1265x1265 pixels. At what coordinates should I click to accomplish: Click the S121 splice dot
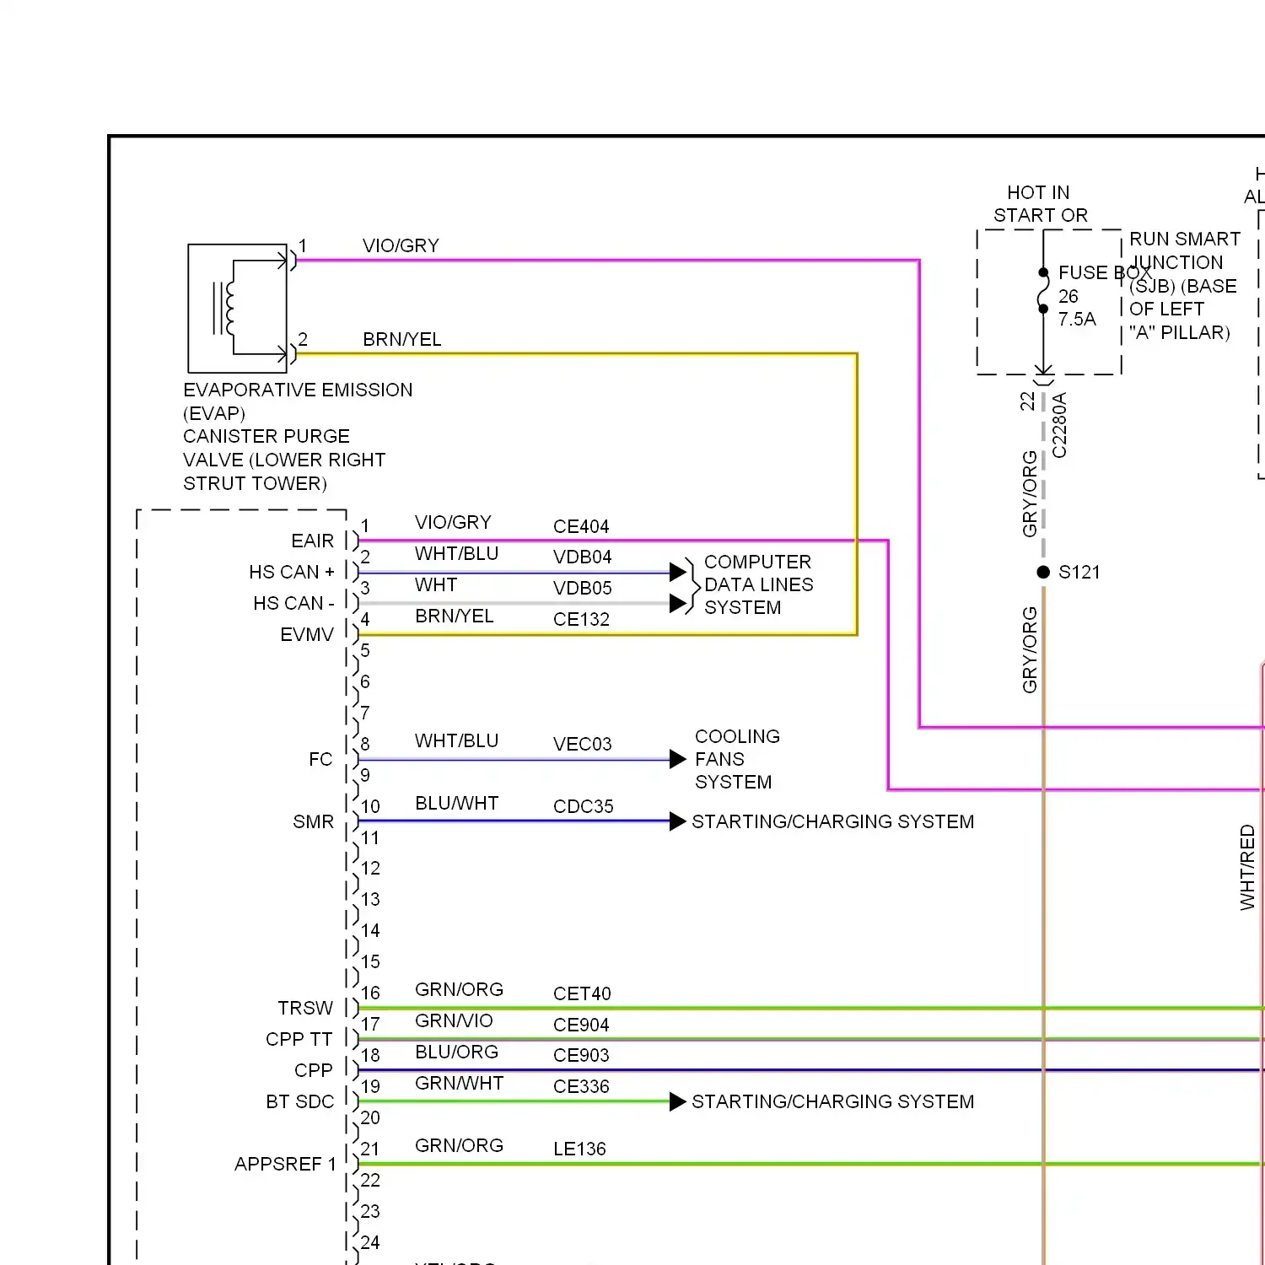[x=1043, y=572]
